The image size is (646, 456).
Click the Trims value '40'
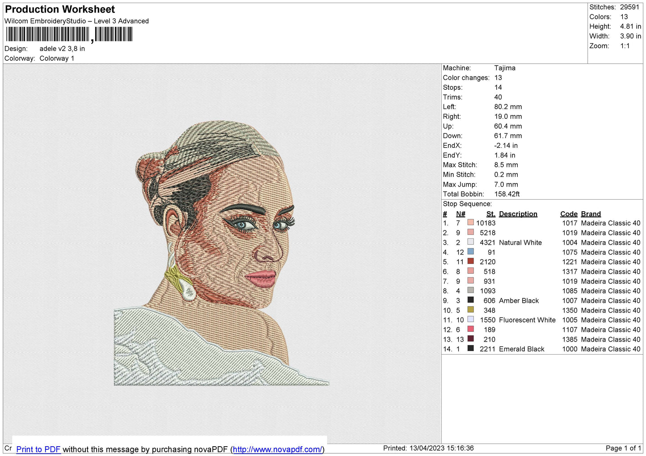498,97
